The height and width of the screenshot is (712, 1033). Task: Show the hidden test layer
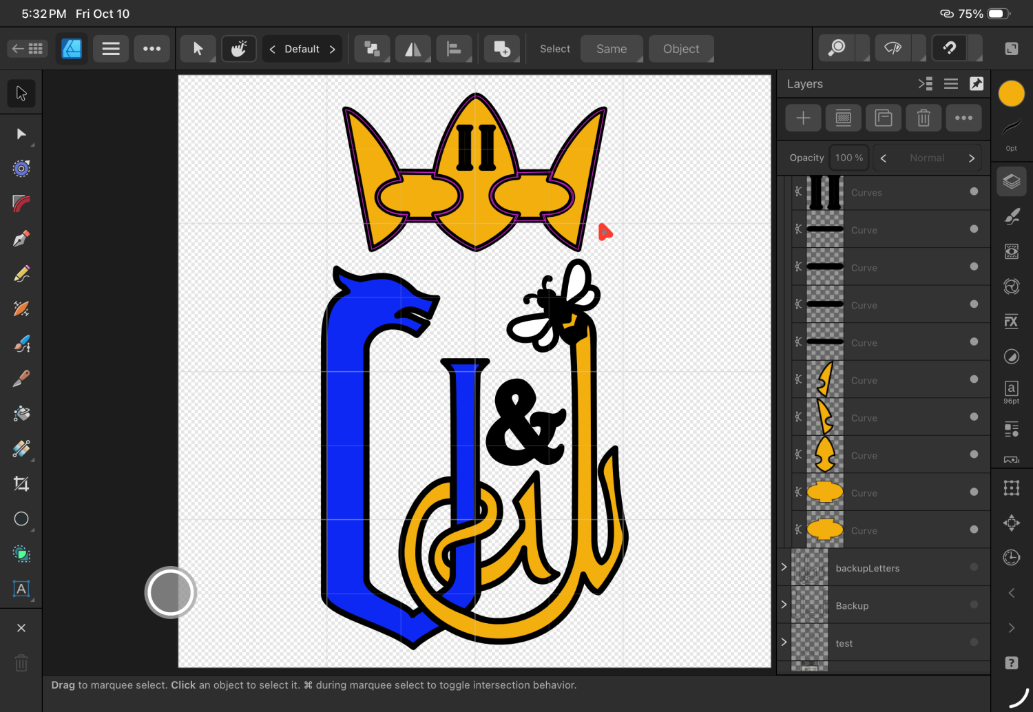974,642
